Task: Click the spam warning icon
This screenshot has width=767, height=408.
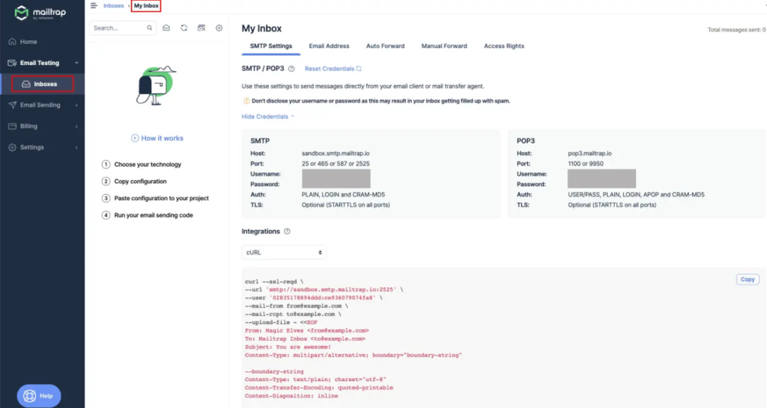Action: pos(246,101)
